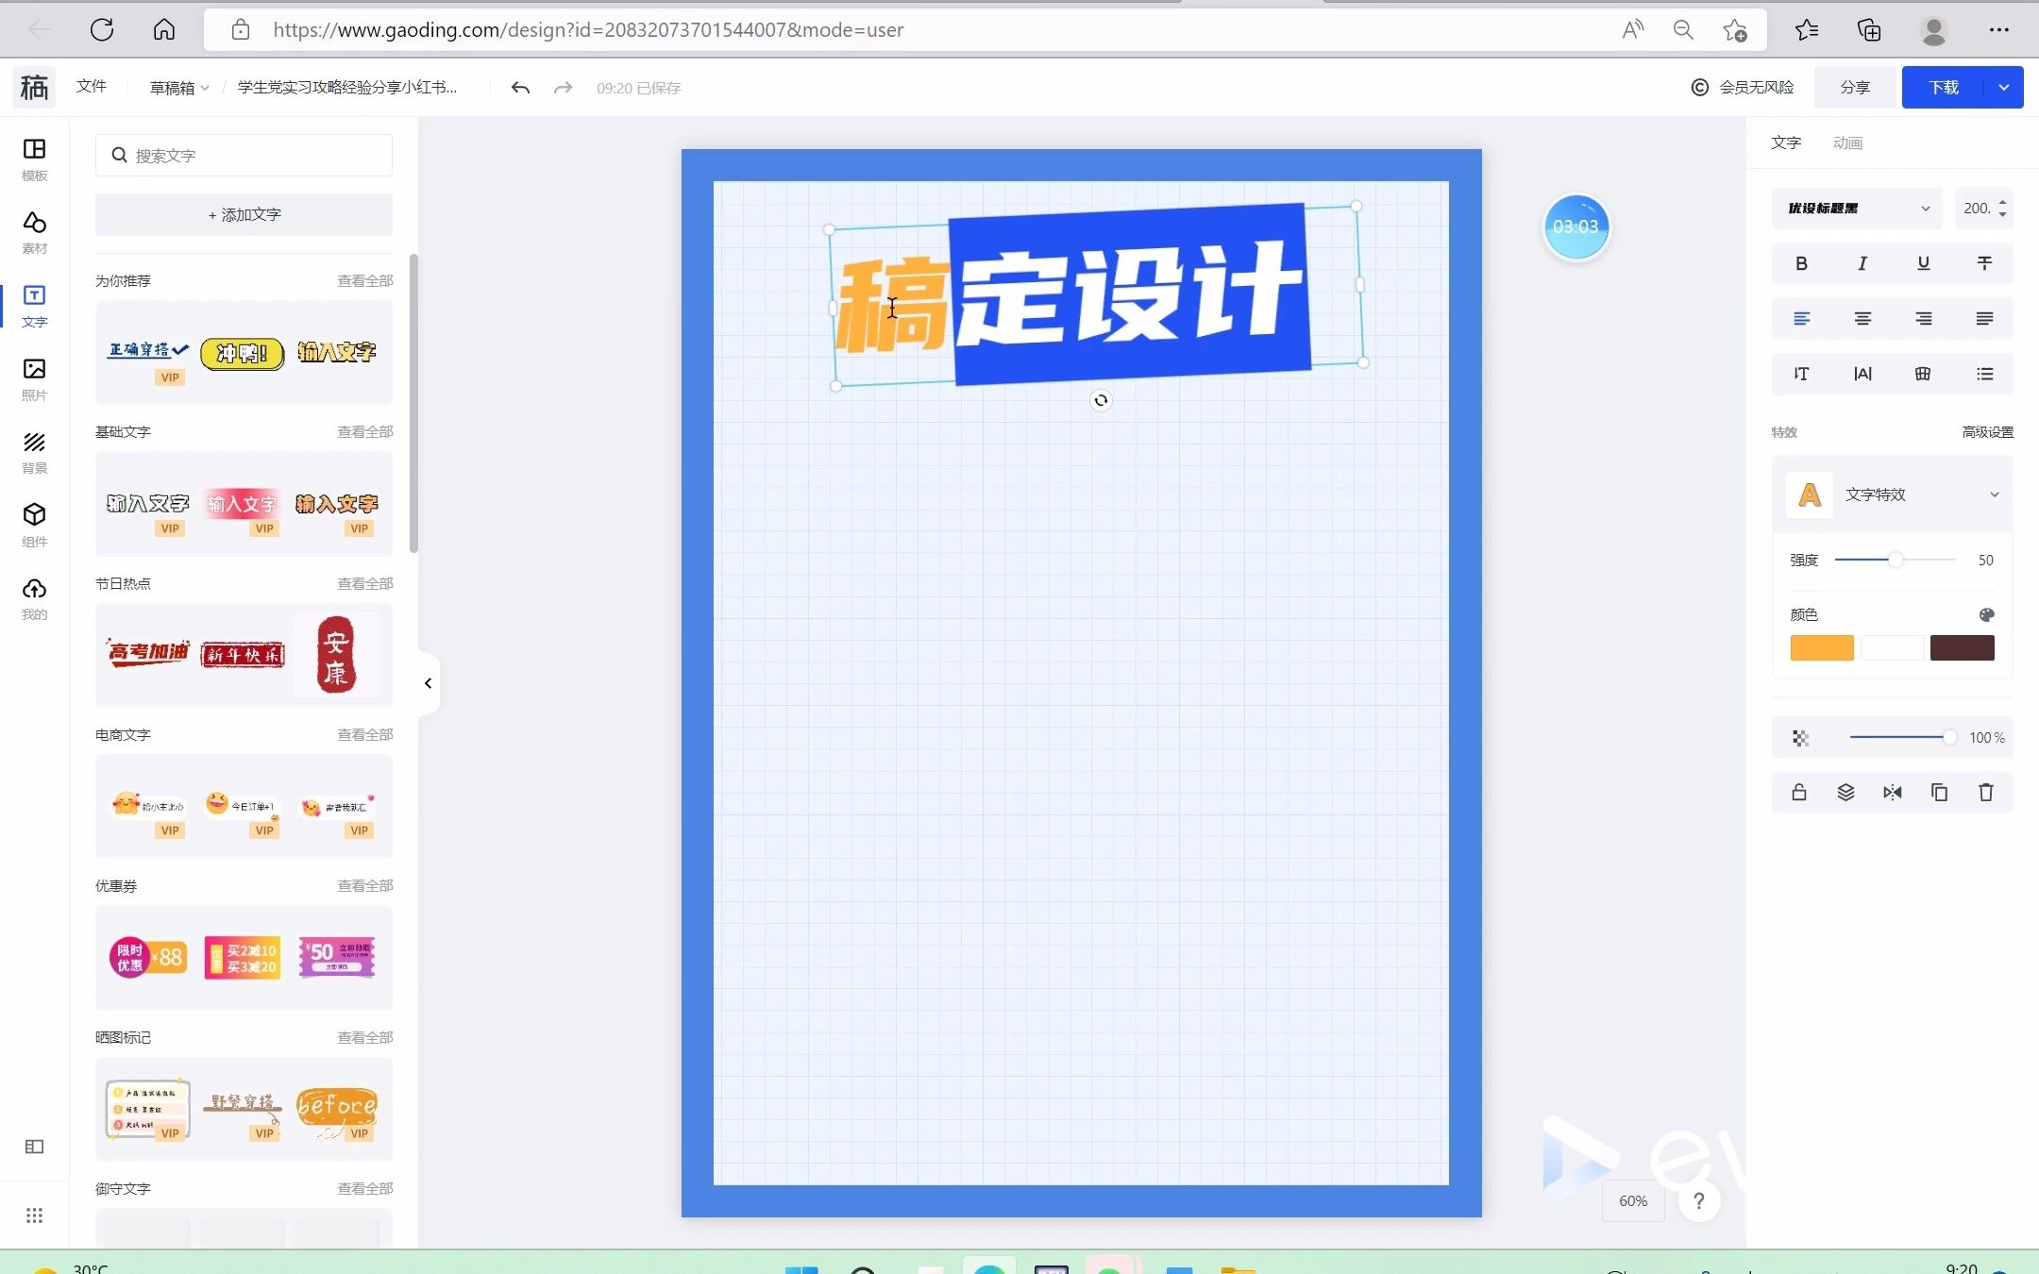Open 高级设置 advanced settings link
The image size is (2039, 1274).
1987,432
